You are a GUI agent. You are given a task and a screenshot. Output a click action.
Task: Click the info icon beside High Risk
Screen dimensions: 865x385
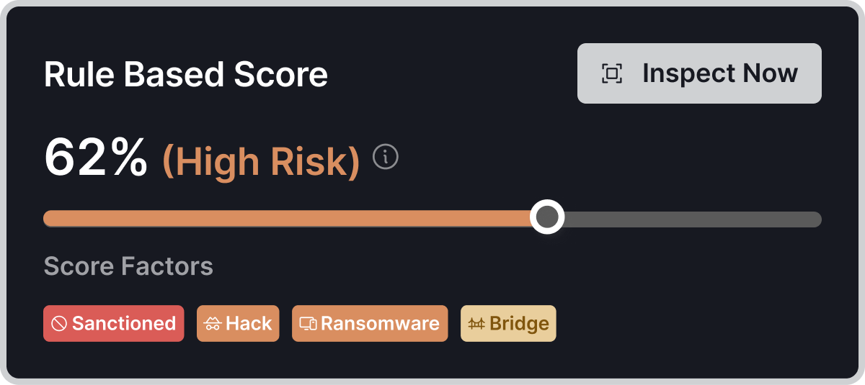click(386, 156)
